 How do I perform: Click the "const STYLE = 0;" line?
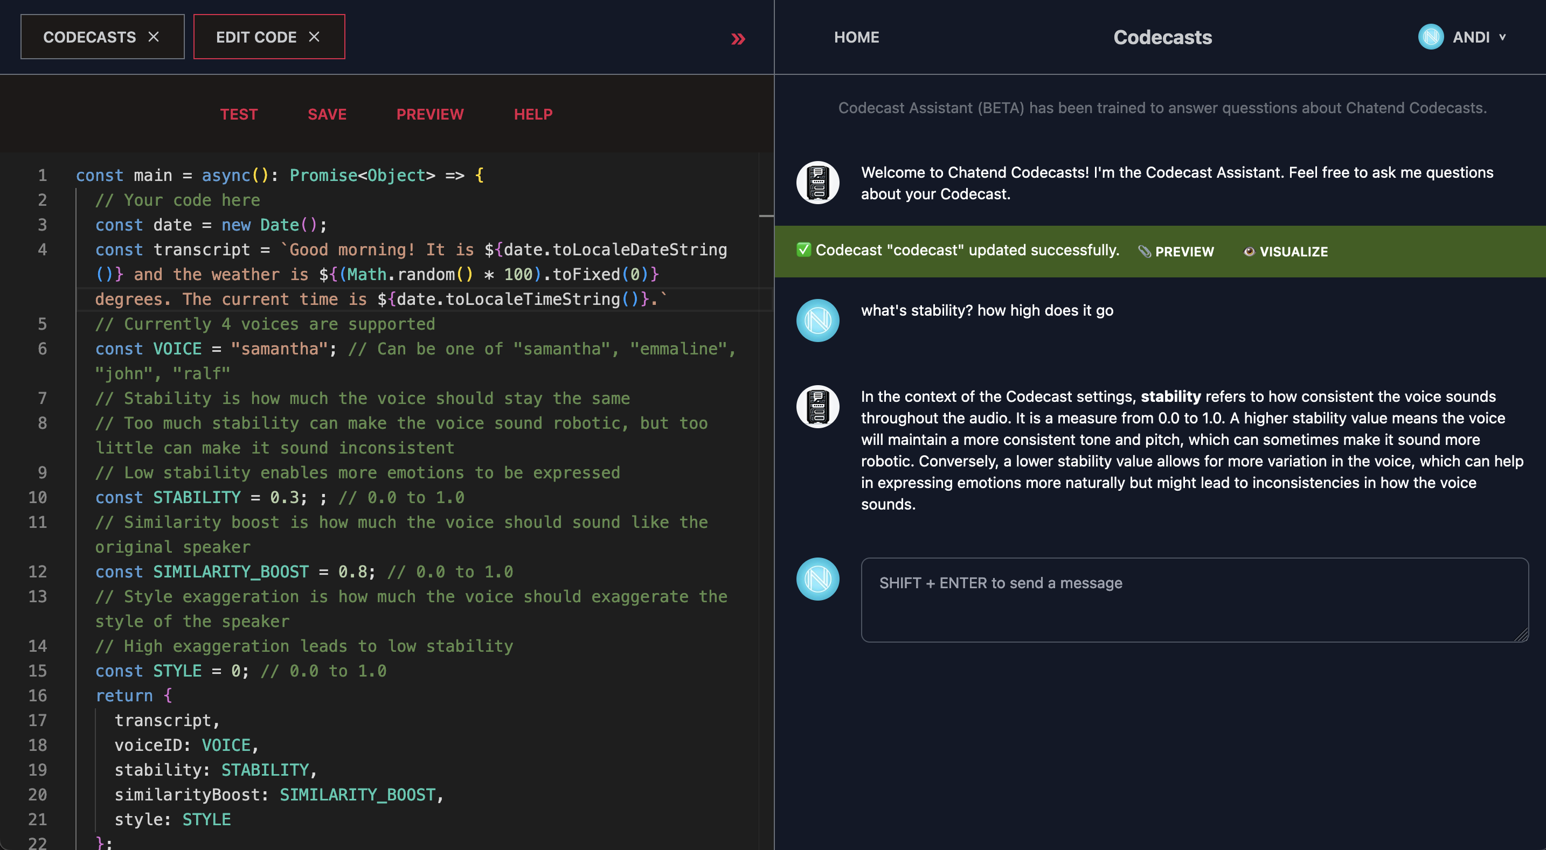[x=172, y=671]
